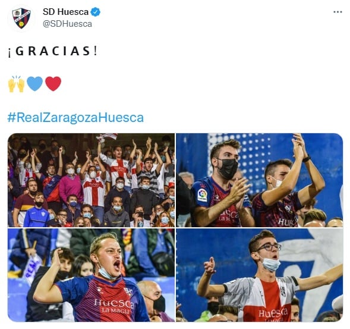Open the tweet's three-dot more menu

338,12
